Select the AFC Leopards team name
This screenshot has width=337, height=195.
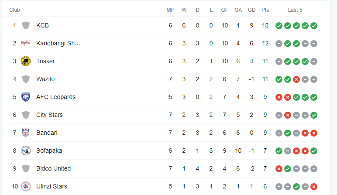[56, 97]
